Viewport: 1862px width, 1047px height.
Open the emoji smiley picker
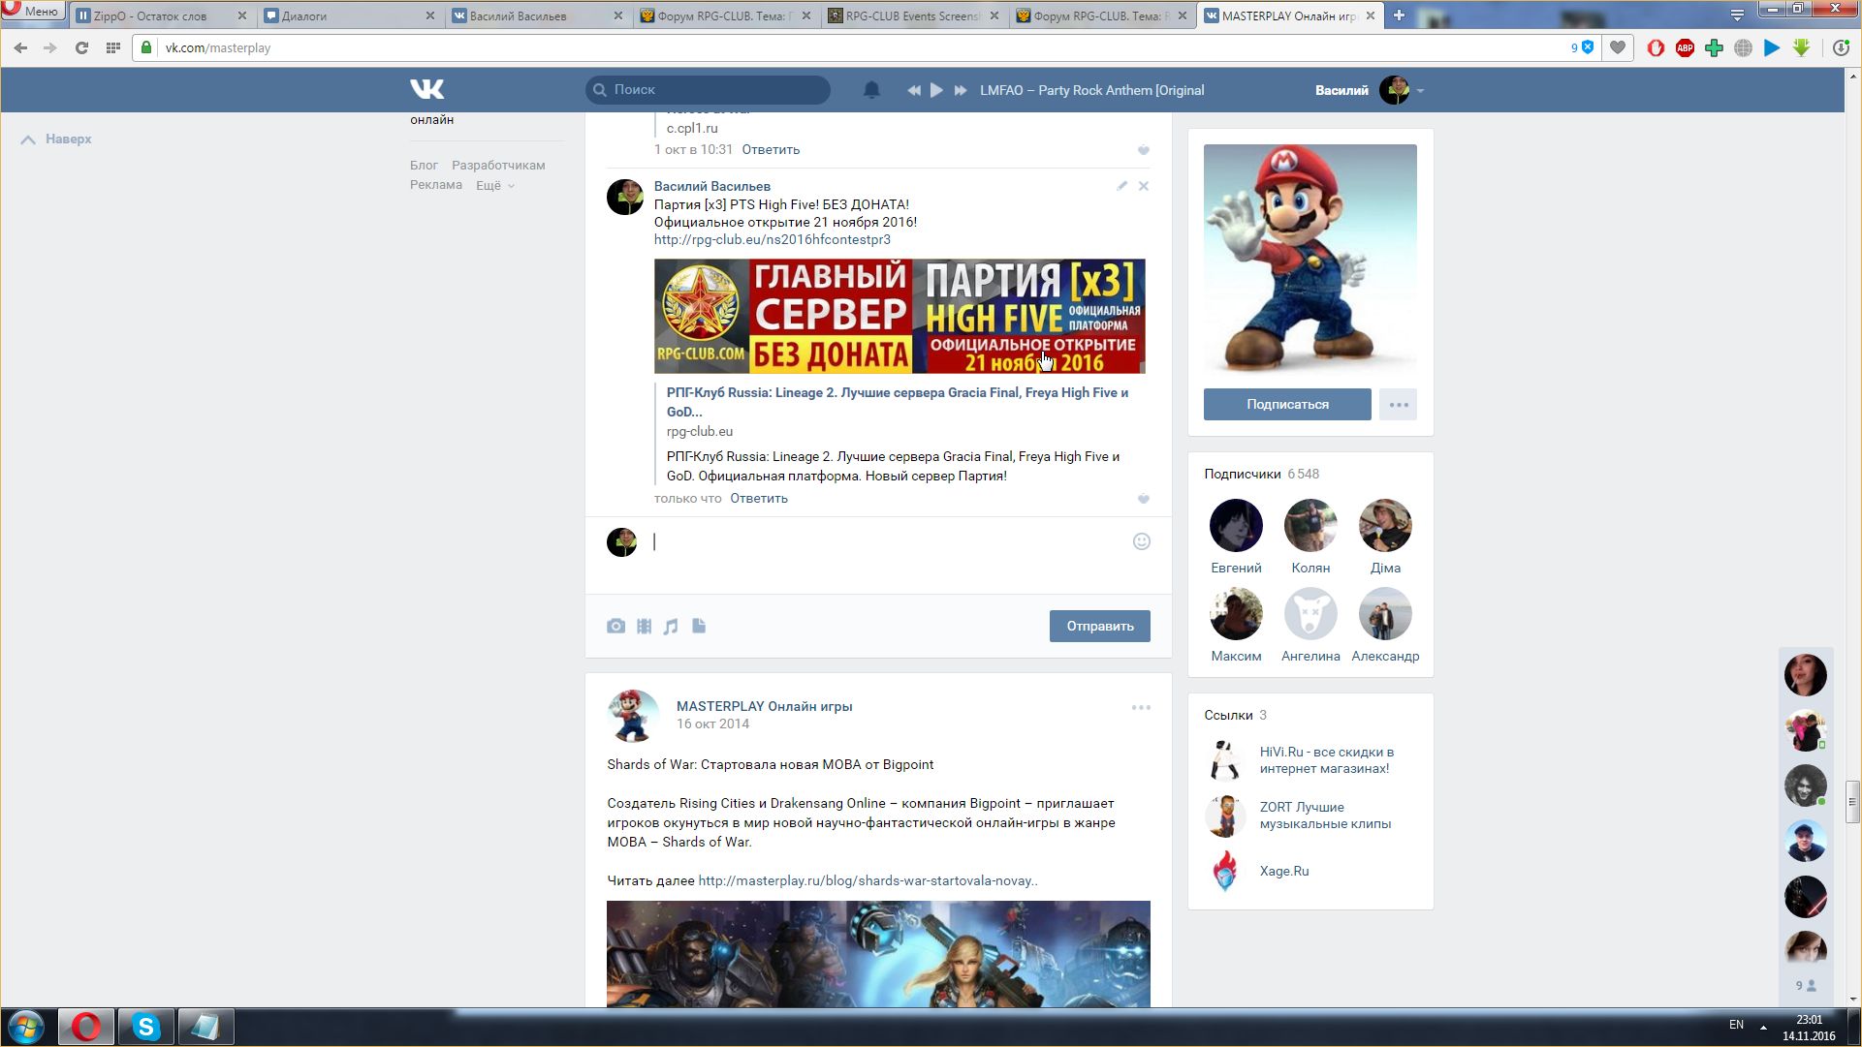1142,541
